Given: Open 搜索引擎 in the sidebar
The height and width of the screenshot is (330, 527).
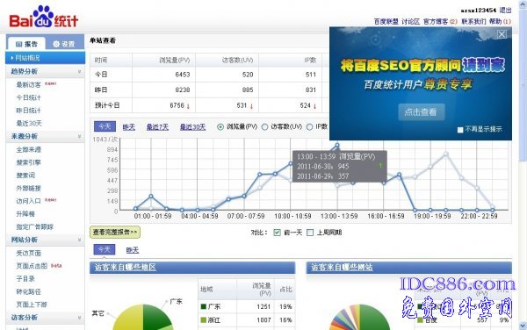Looking at the screenshot, I should 29,162.
